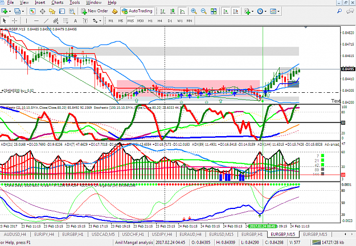
Task: Open the Profiles toolbar icon
Action: 17,11
